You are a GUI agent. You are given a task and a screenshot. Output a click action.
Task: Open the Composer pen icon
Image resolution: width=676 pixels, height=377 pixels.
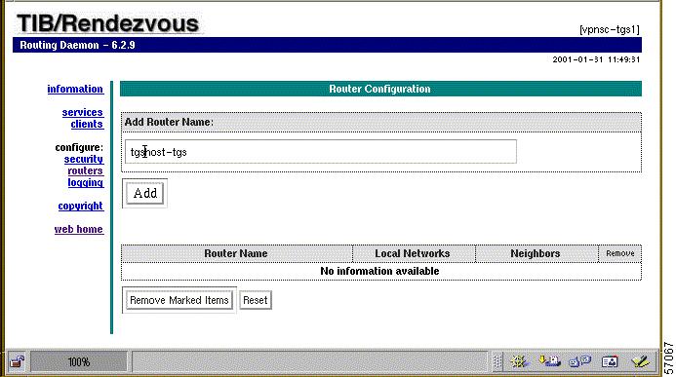pos(640,361)
